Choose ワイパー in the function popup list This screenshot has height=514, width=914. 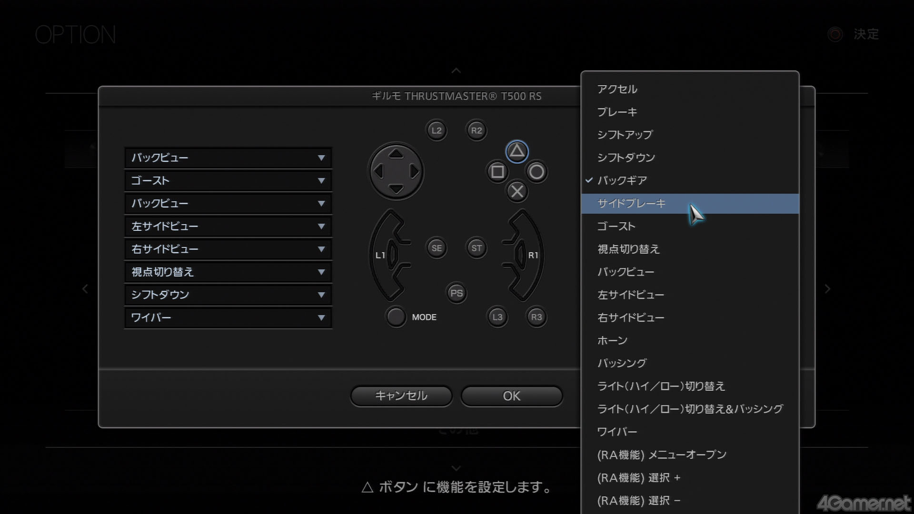(x=690, y=432)
